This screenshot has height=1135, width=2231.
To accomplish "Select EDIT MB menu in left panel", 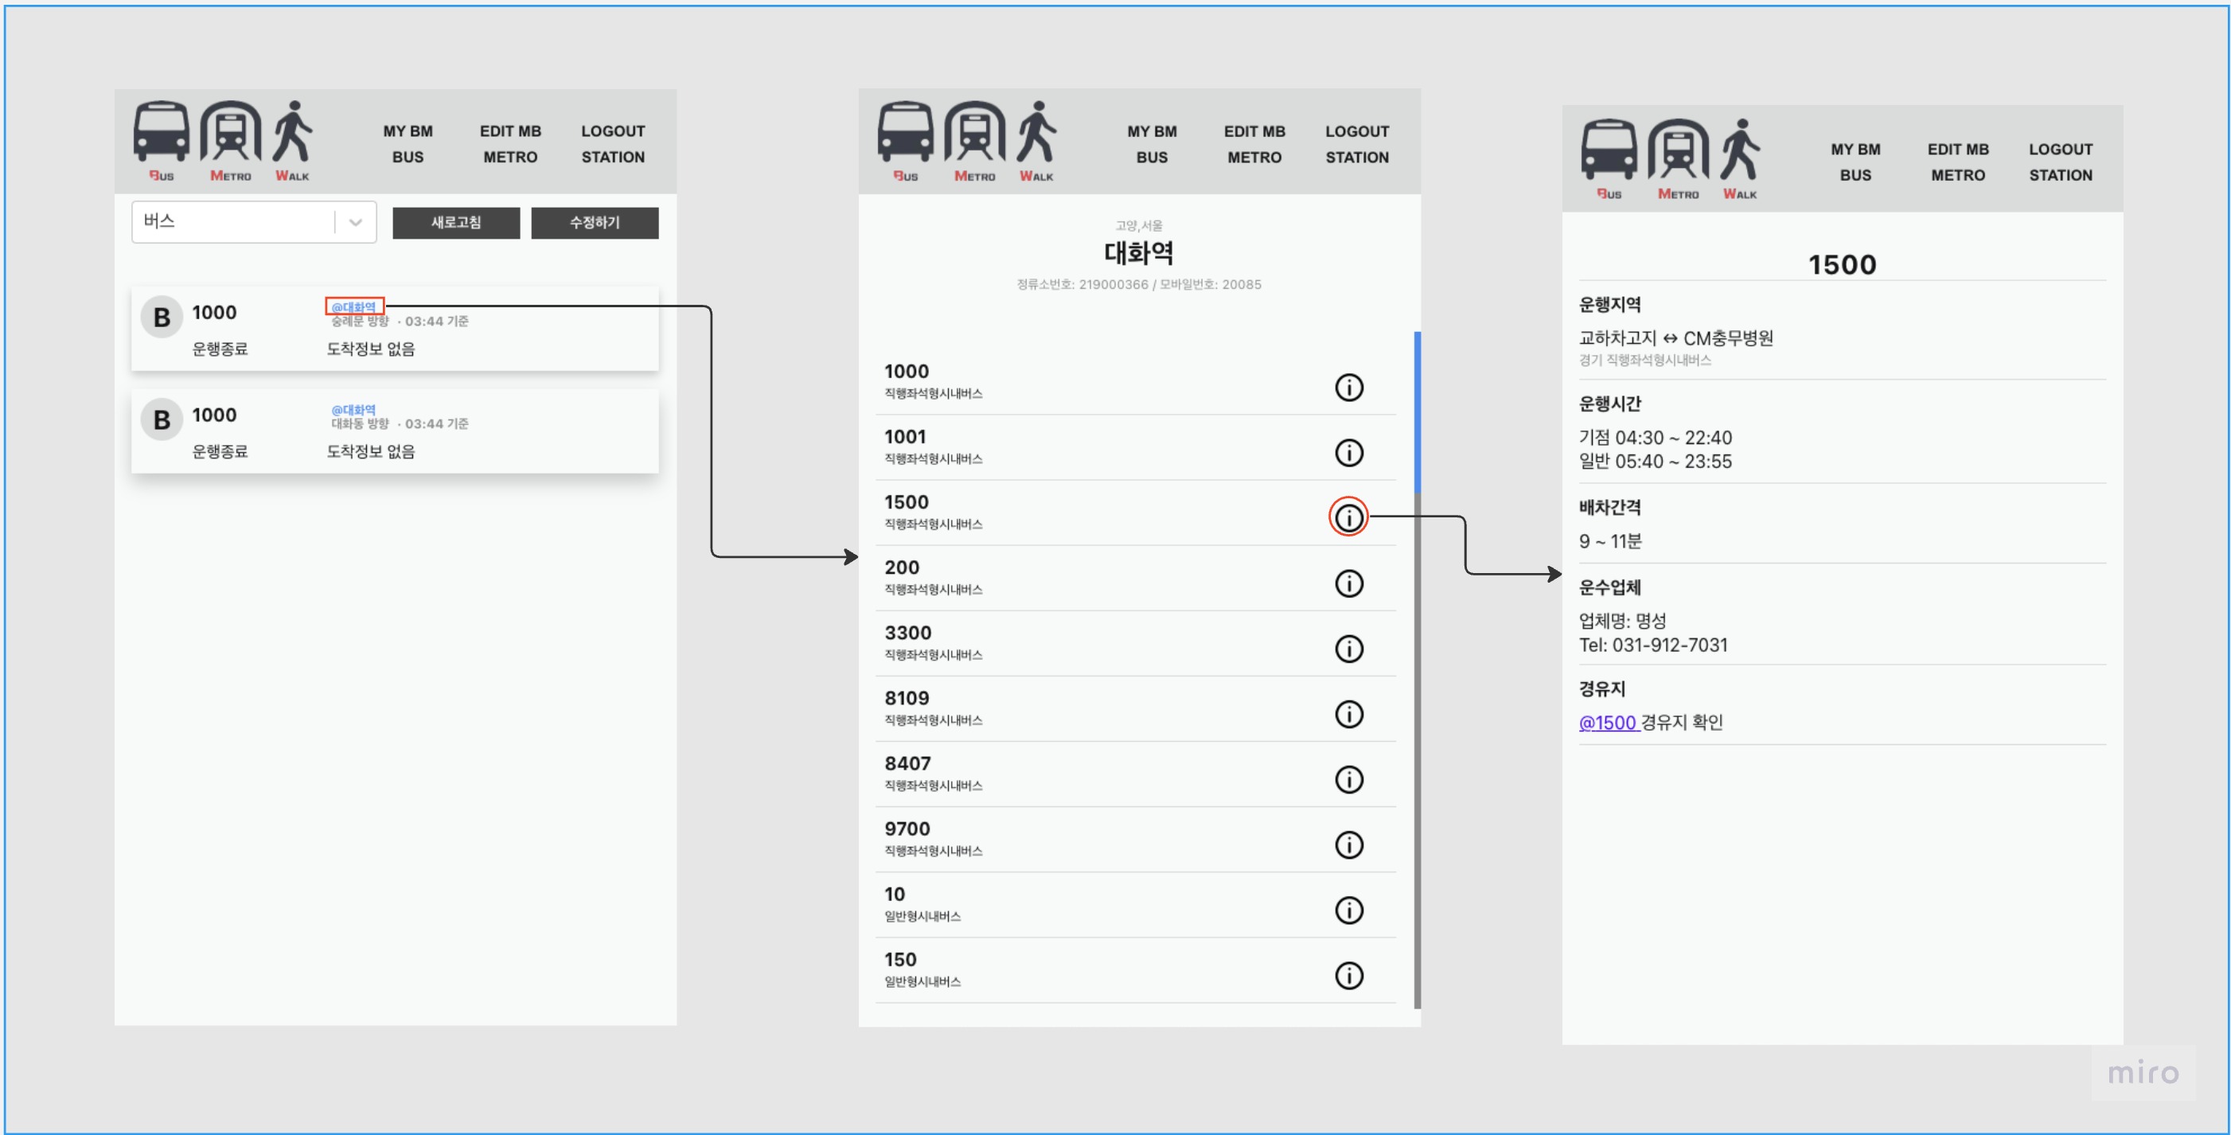I will tap(510, 131).
